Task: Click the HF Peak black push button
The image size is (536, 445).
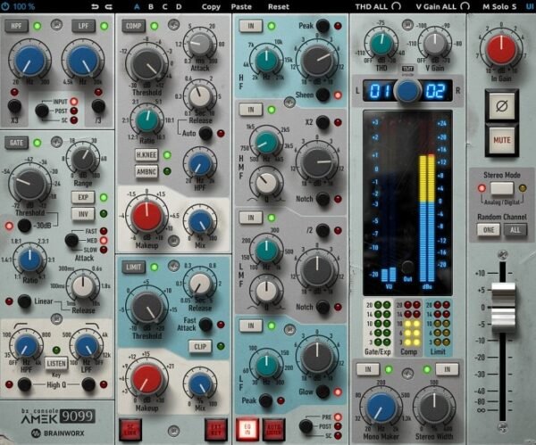Action: click(322, 26)
